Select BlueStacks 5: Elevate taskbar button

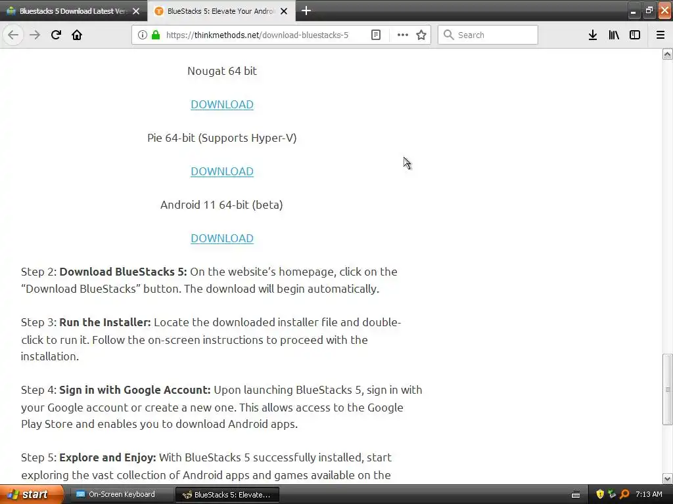pos(227,495)
